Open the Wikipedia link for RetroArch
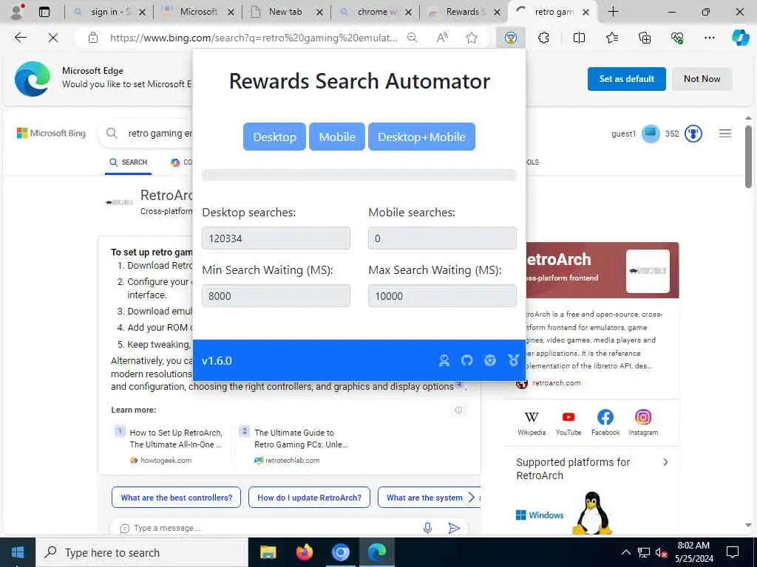 [532, 423]
